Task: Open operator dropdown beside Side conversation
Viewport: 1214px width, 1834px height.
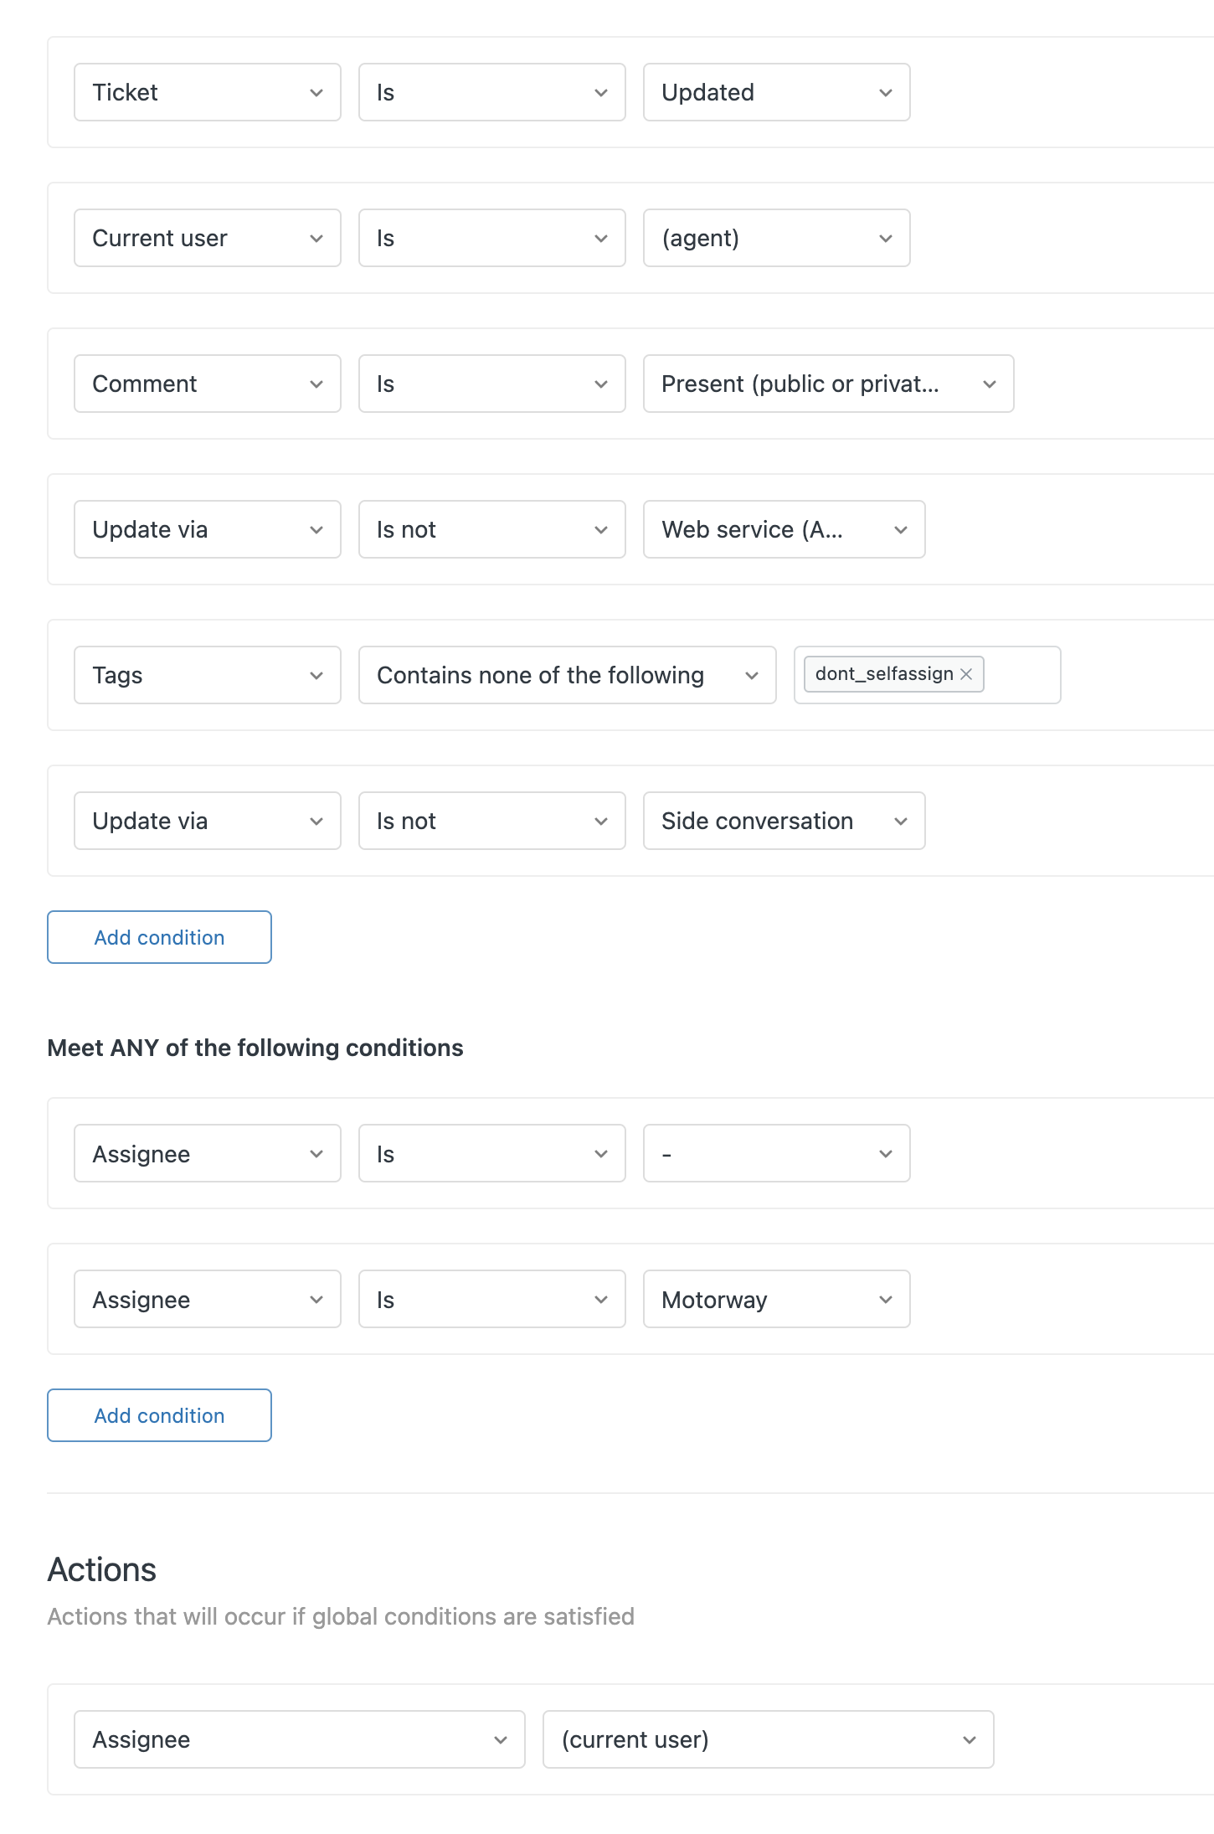Action: (491, 821)
